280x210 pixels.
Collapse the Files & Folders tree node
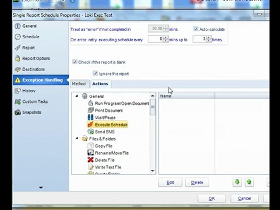77,138
